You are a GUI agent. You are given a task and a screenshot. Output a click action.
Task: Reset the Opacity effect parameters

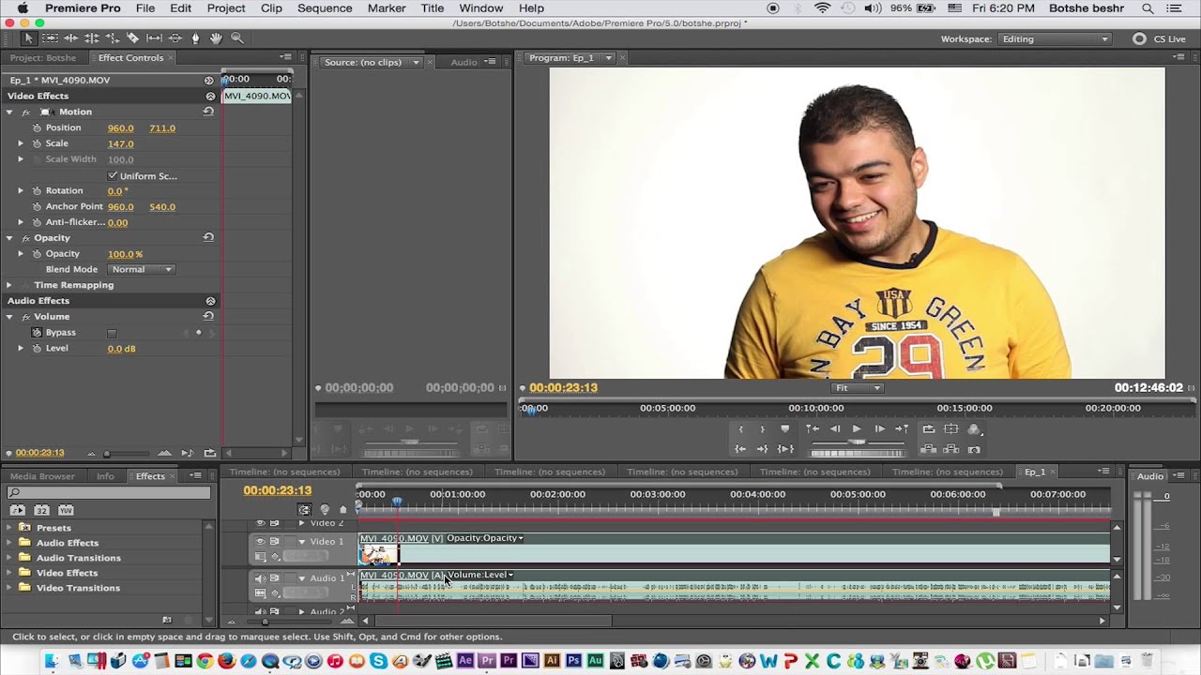tap(208, 238)
